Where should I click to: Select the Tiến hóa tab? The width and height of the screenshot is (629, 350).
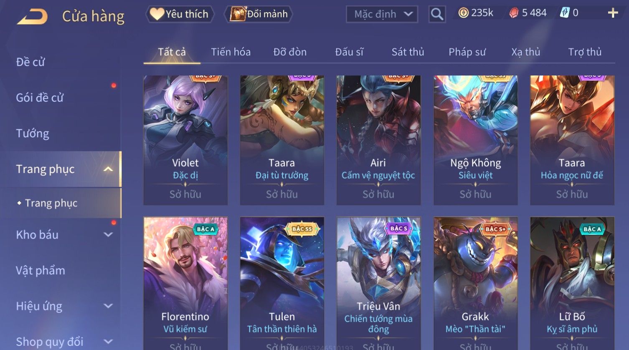pyautogui.click(x=231, y=52)
